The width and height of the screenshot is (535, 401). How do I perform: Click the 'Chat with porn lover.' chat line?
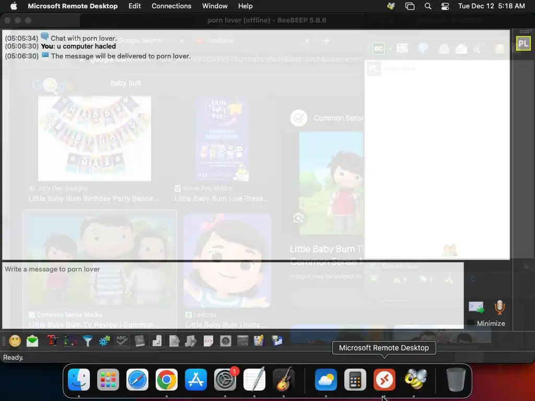(x=84, y=38)
